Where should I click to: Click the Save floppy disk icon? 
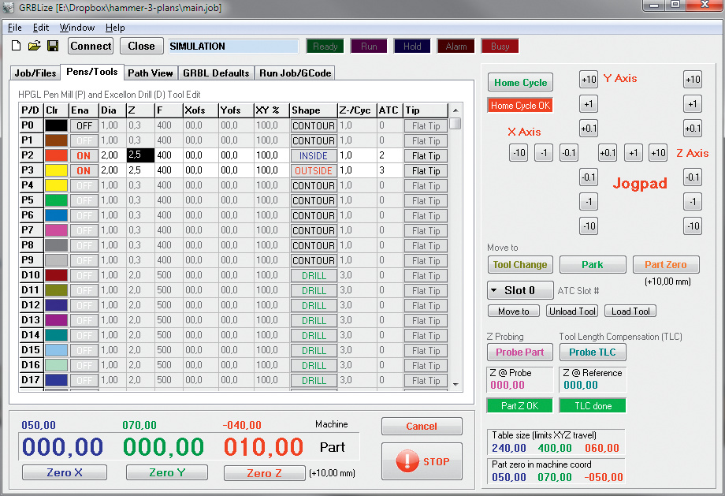53,47
